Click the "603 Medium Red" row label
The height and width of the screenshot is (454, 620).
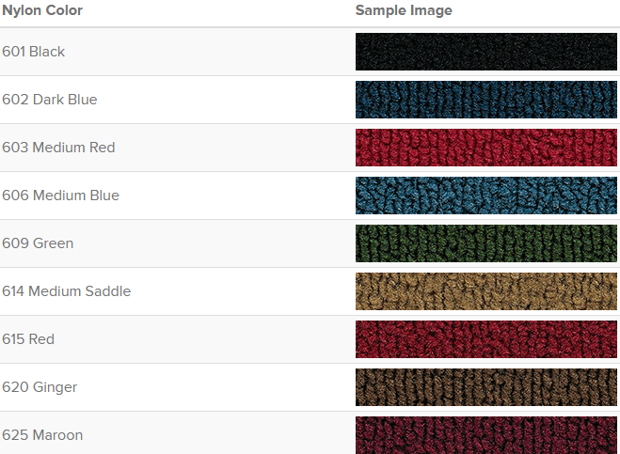click(59, 148)
